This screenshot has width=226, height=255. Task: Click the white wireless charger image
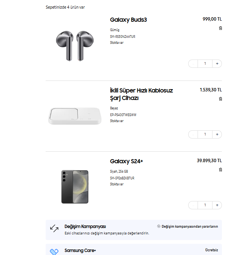[x=75, y=116]
